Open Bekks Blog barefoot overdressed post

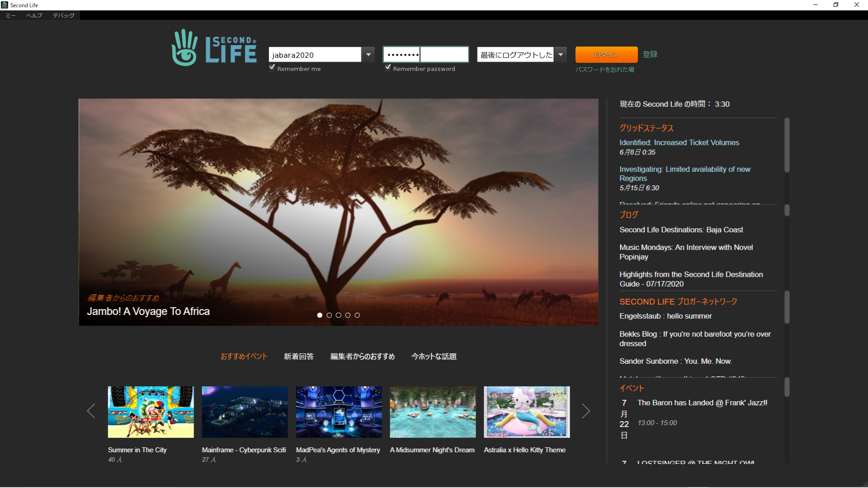pyautogui.click(x=695, y=339)
